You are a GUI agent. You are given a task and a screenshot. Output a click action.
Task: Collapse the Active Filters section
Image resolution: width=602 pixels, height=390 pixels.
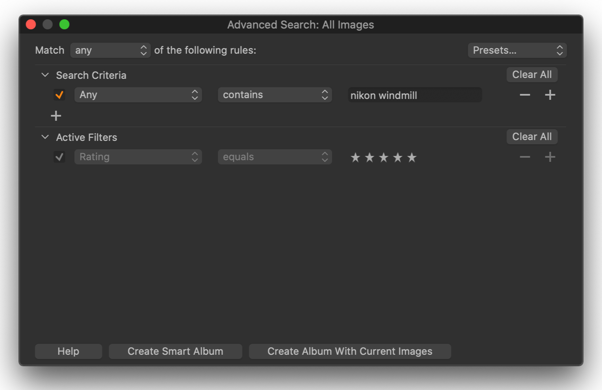[x=45, y=137]
